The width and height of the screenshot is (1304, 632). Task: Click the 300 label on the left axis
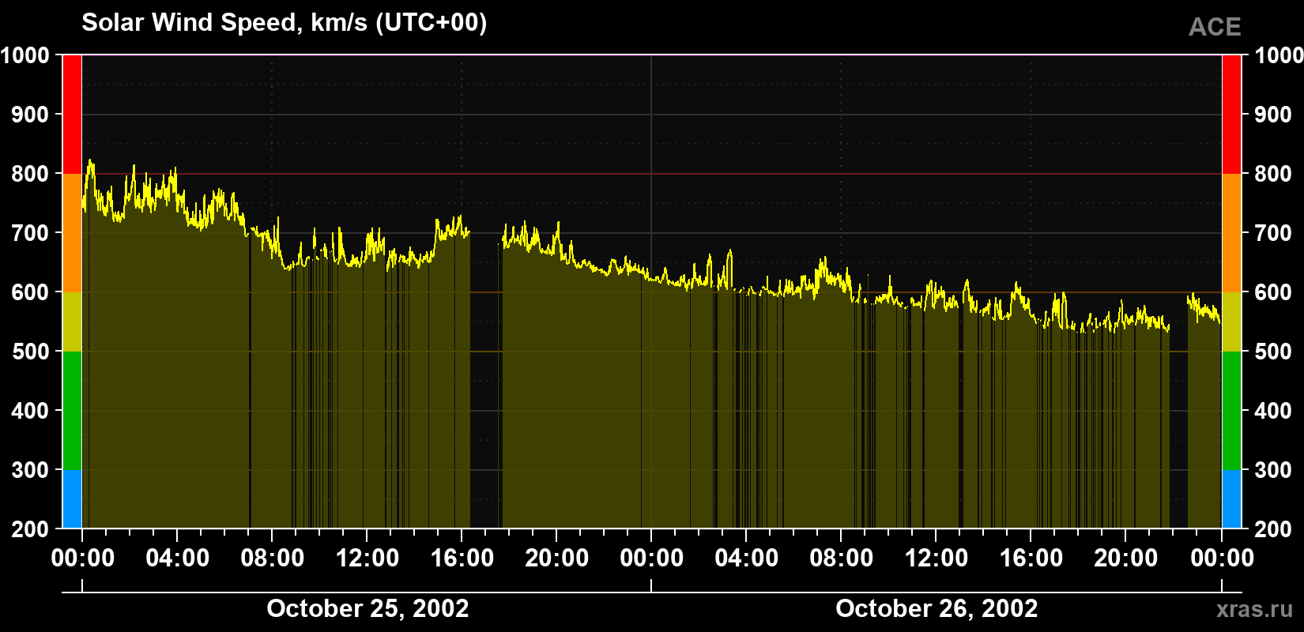31,470
